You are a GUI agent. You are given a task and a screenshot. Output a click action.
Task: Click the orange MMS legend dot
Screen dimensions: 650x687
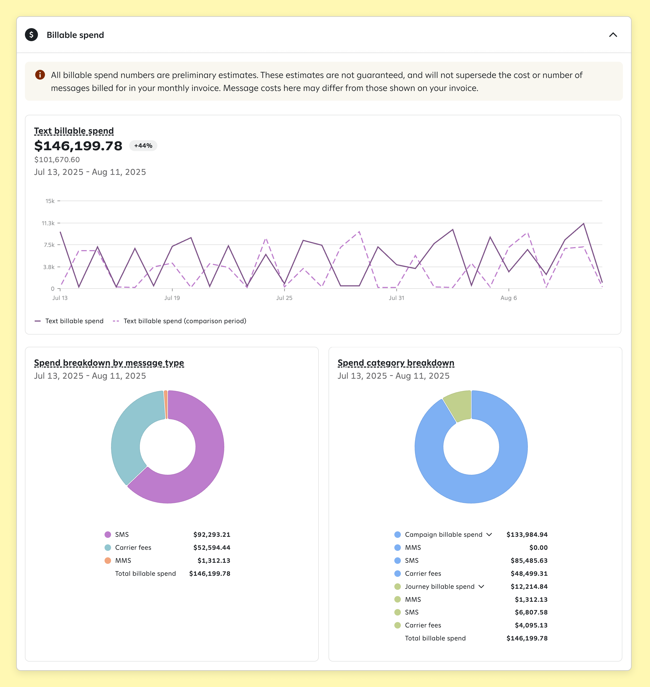click(x=108, y=561)
